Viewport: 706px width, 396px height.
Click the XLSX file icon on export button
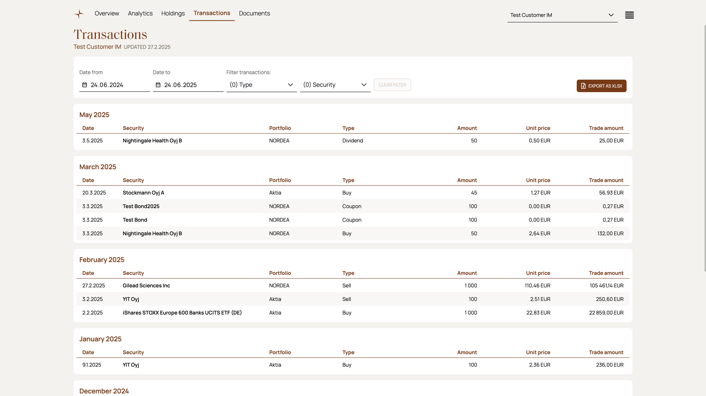click(x=583, y=86)
